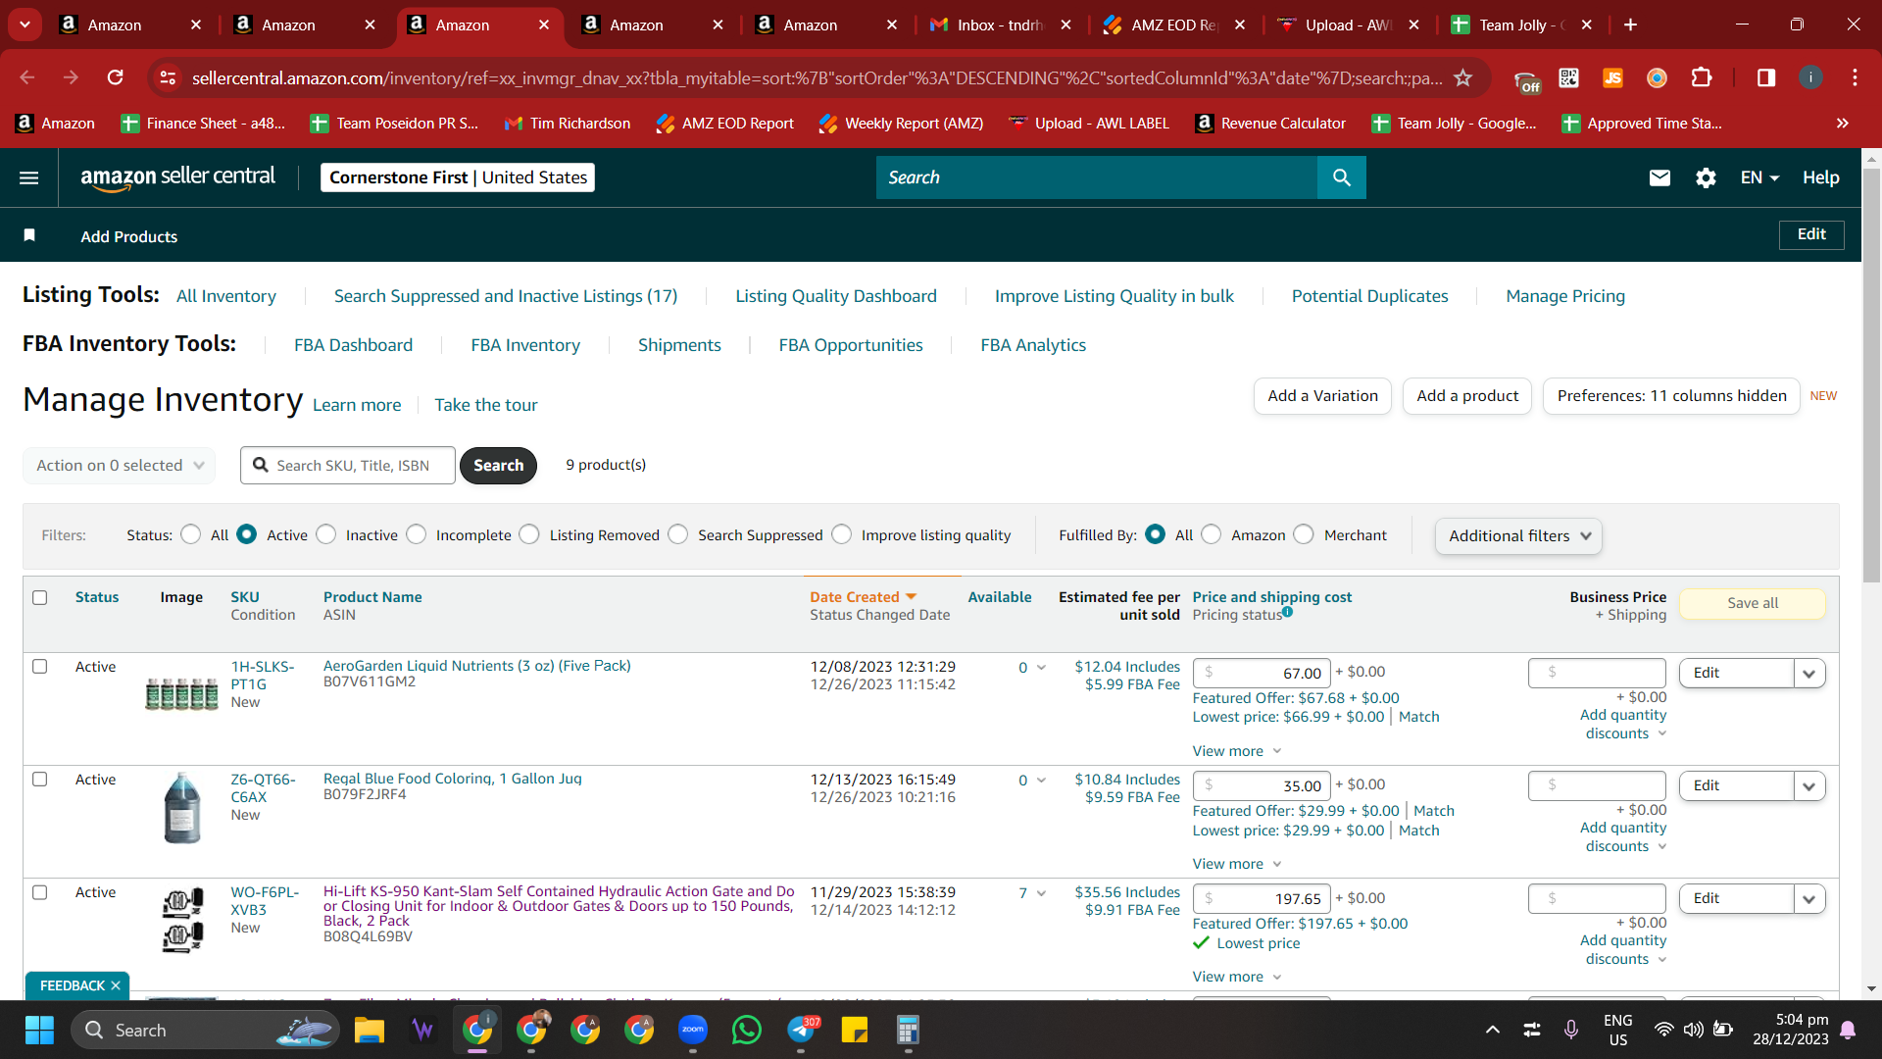Bookmark this page with the star icon
The width and height of the screenshot is (1882, 1059).
pyautogui.click(x=1463, y=77)
